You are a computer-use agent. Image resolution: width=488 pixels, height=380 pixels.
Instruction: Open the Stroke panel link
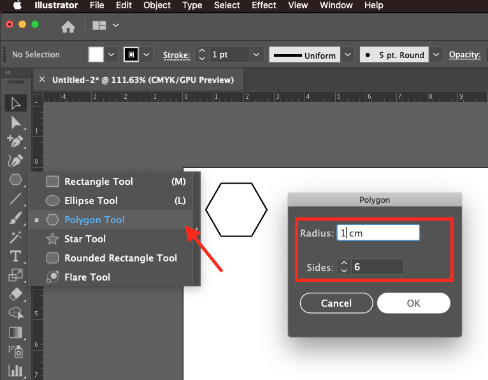pos(176,55)
